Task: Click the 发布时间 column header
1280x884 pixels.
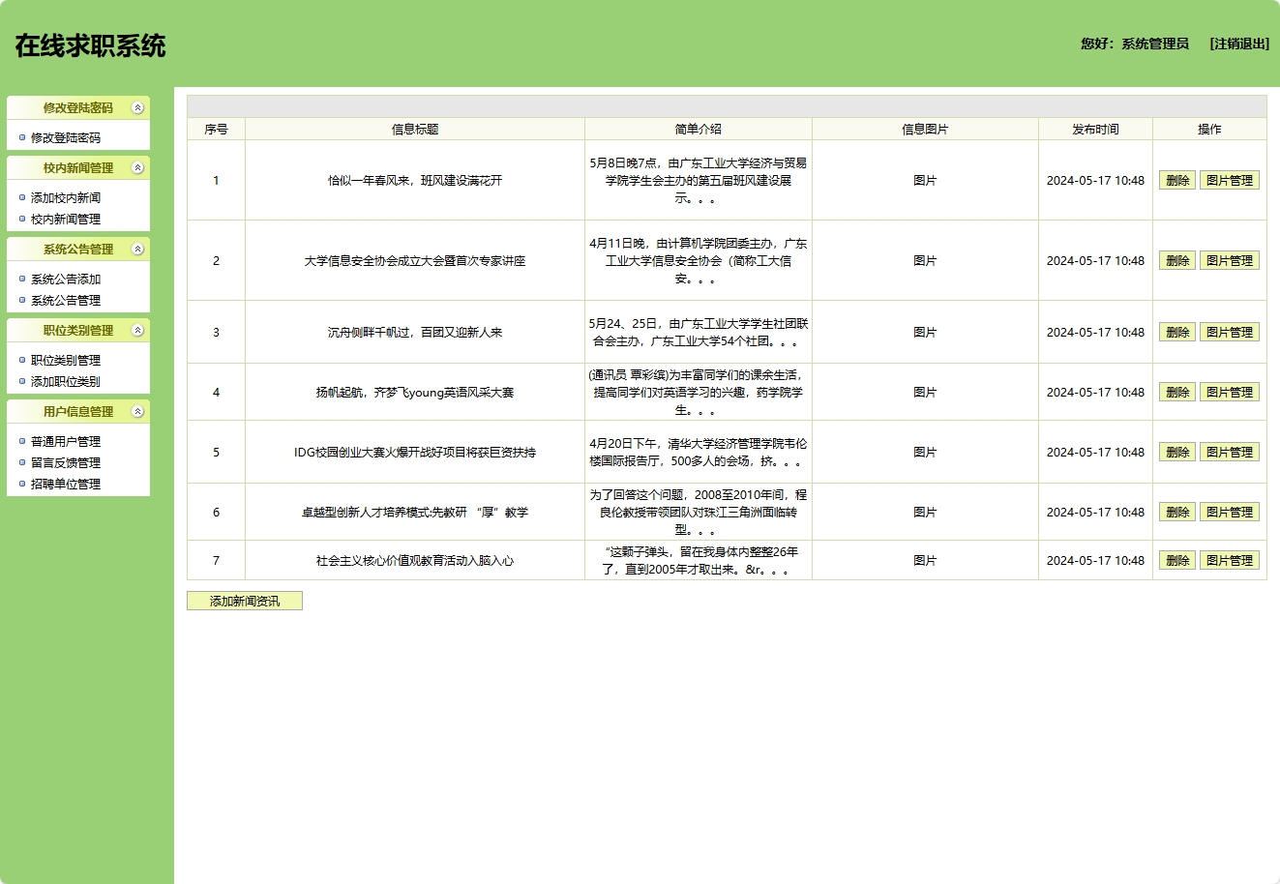Action: click(x=1096, y=128)
